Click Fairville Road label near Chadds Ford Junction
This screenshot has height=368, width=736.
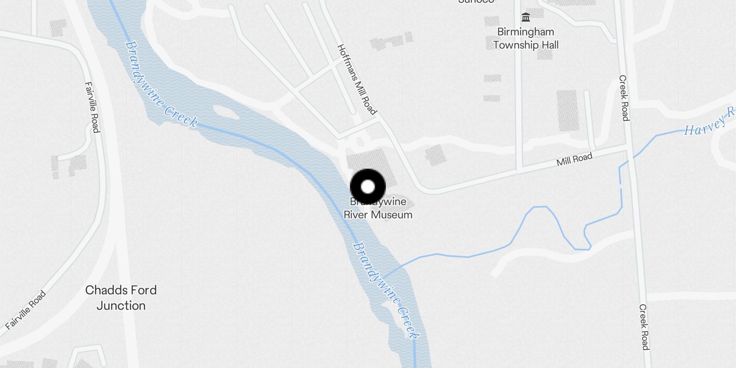click(26, 310)
